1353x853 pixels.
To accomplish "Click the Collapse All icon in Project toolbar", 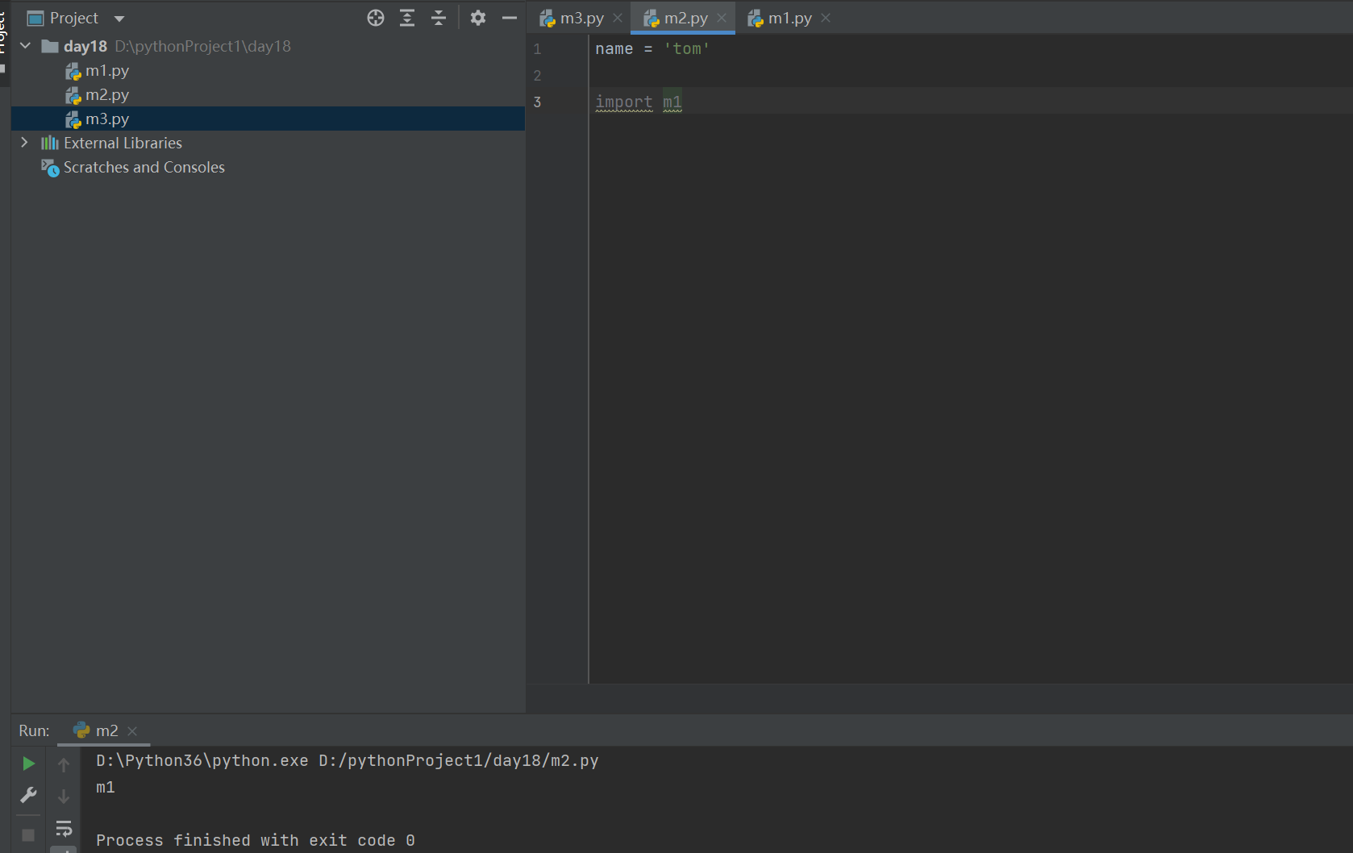I will pos(439,18).
